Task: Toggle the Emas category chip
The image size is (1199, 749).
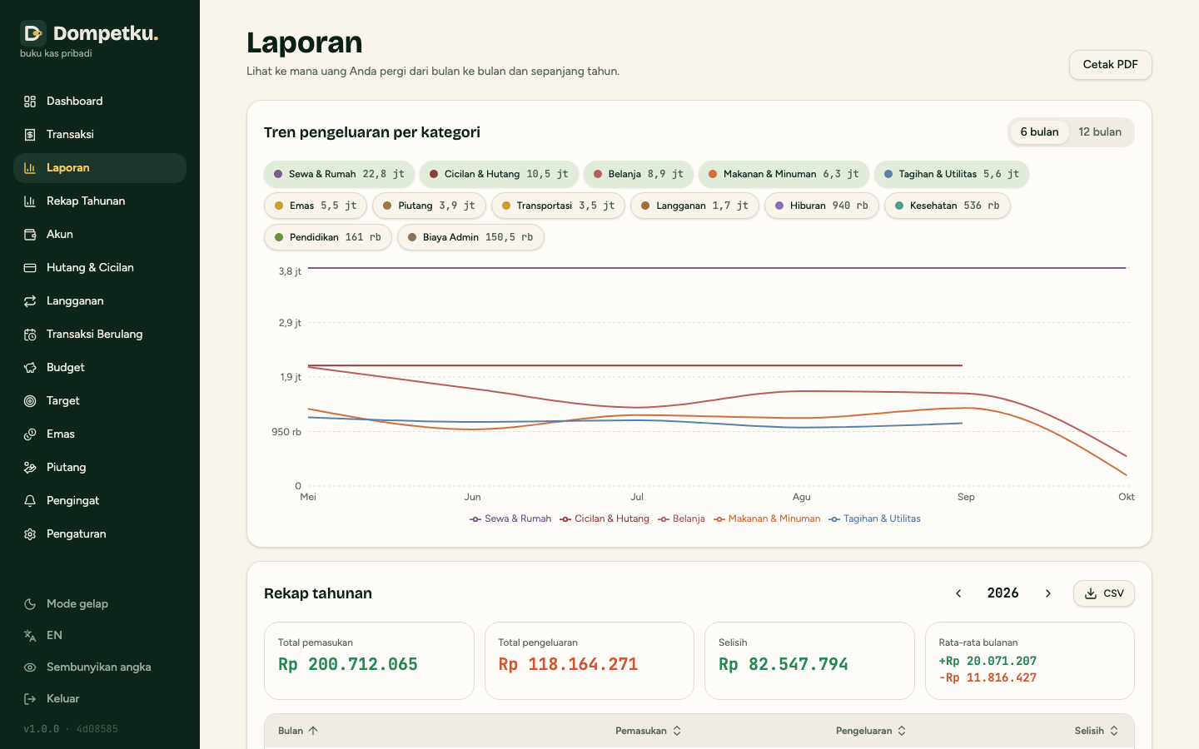Action: 316,206
